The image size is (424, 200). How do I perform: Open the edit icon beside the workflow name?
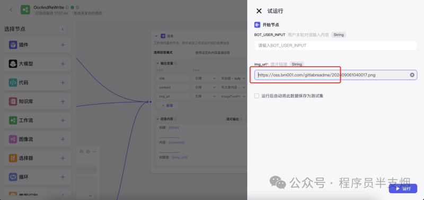pyautogui.click(x=77, y=7)
